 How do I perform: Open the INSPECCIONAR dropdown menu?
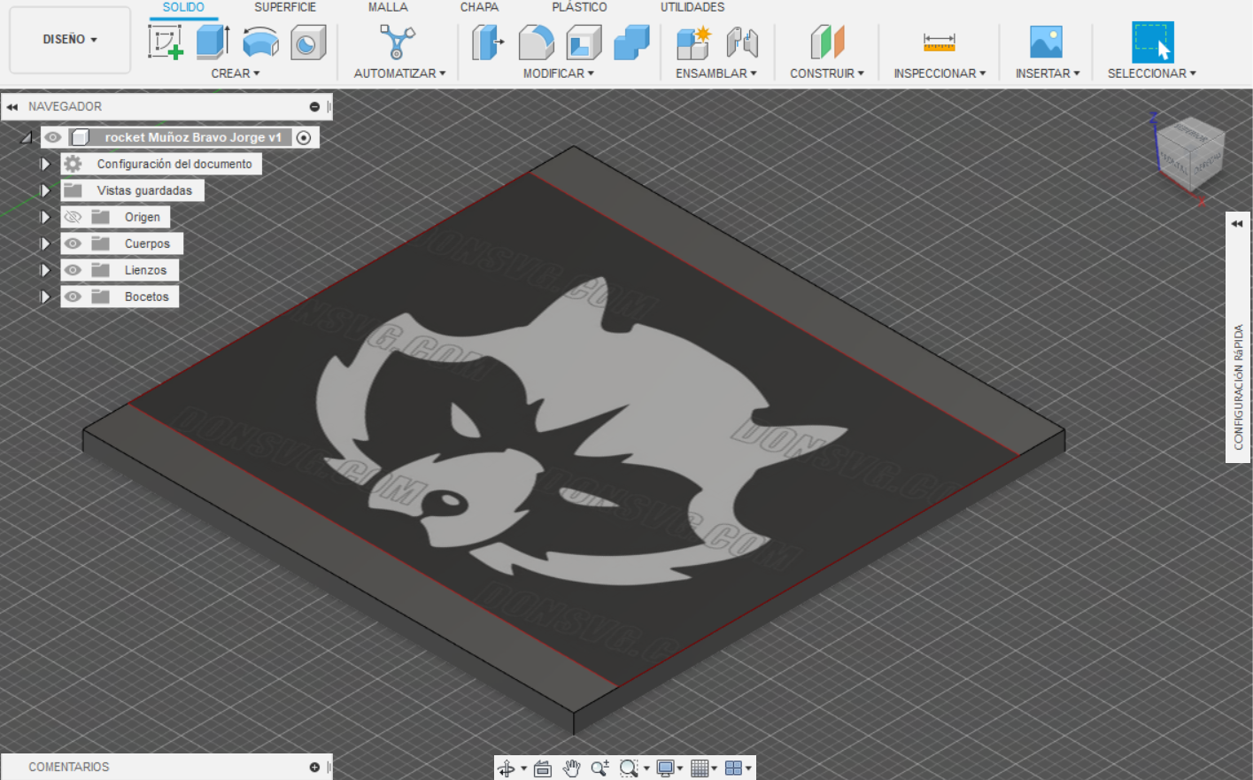(940, 73)
